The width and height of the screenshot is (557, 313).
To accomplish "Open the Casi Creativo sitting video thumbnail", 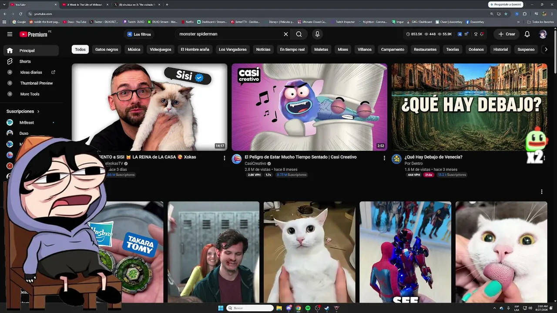I will [309, 107].
